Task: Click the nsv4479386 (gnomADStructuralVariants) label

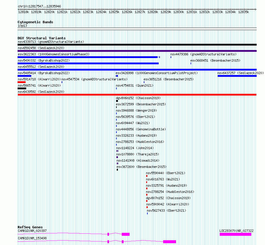Action: [203, 54]
